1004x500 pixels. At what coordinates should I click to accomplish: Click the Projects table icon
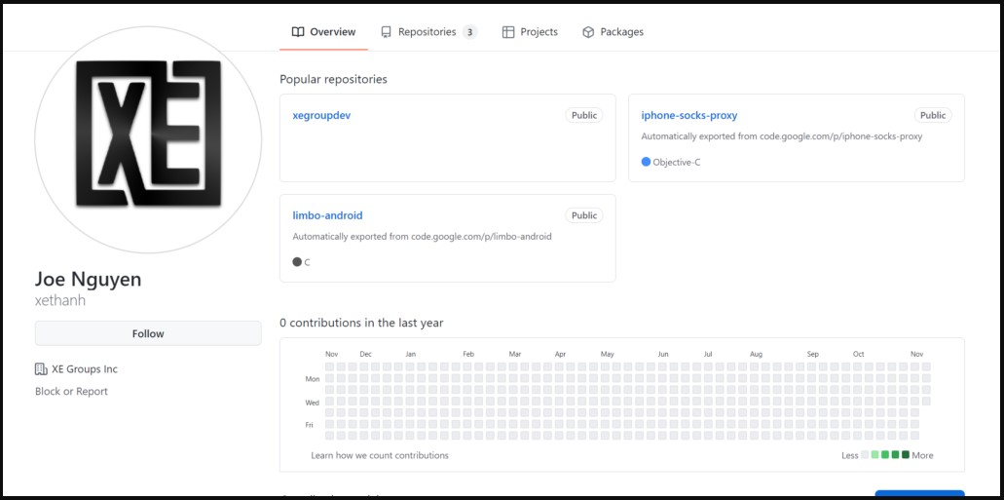coord(508,32)
